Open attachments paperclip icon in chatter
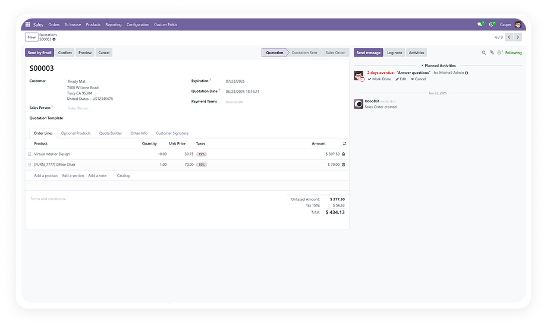Image resolution: width=547 pixels, height=327 pixels. (492, 53)
